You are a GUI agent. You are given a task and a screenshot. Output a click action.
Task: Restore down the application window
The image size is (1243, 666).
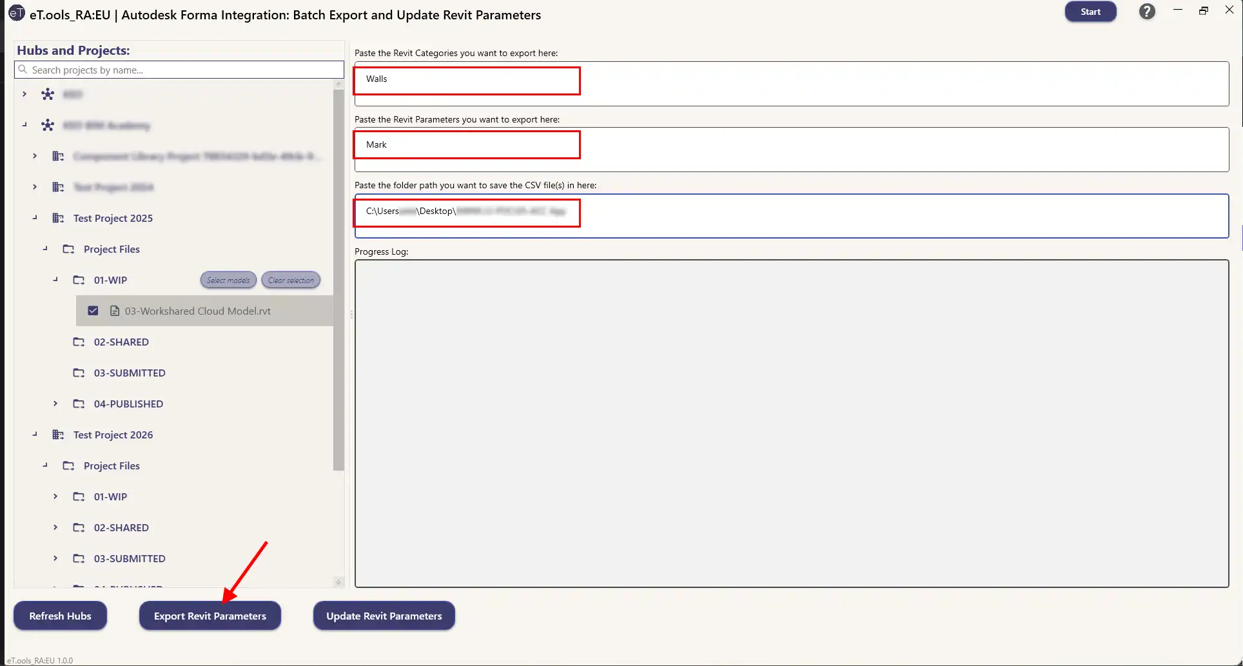pyautogui.click(x=1204, y=11)
